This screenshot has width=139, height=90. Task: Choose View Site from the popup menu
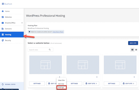point(61,80)
